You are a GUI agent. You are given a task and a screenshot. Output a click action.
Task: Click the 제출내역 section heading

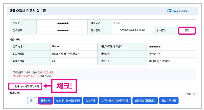click(15, 40)
